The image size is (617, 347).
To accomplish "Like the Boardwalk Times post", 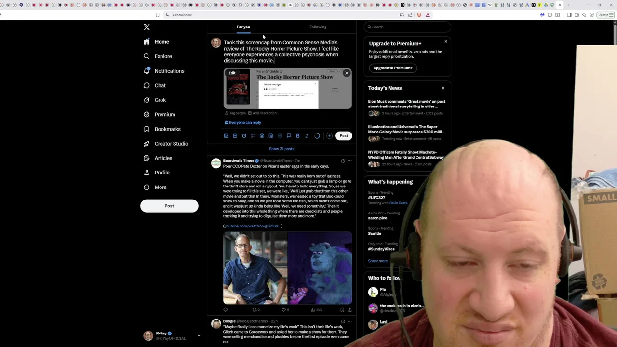I will pos(285,310).
